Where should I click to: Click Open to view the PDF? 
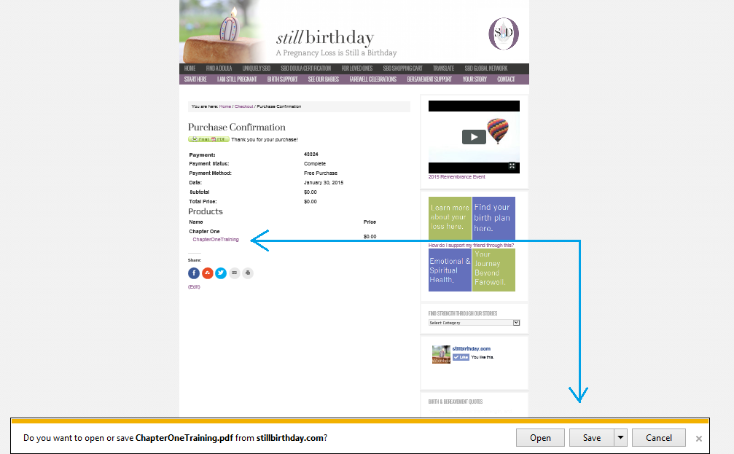540,437
